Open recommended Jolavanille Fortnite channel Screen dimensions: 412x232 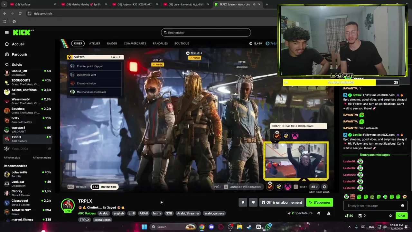click(x=27, y=174)
